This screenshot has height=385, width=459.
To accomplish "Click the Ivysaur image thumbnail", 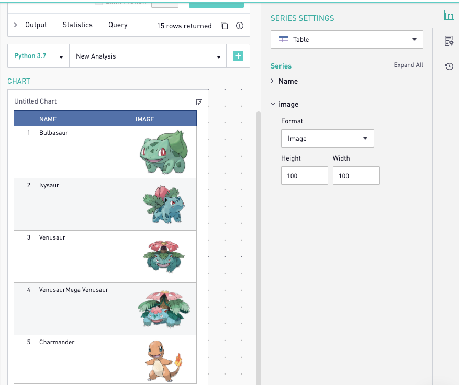I will tap(164, 204).
